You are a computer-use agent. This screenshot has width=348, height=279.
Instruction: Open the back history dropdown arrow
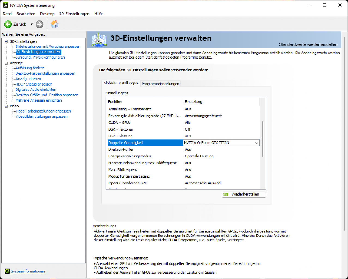(32, 24)
